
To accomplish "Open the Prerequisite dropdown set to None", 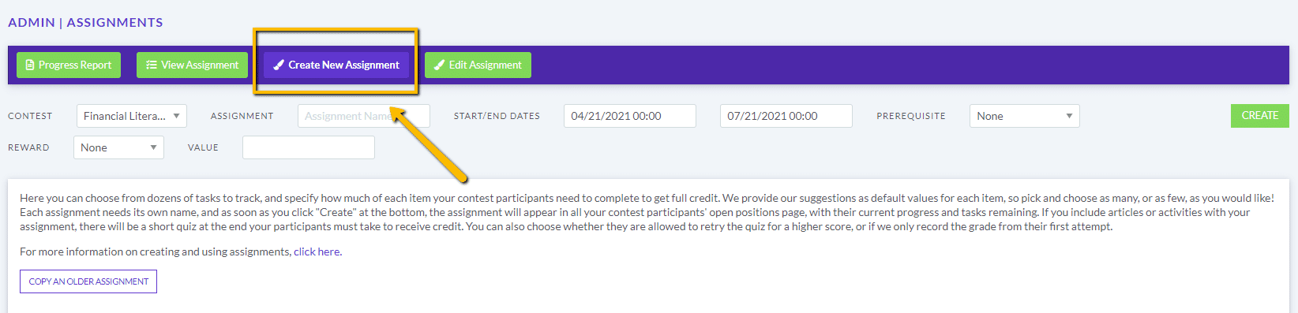I will coord(1024,116).
